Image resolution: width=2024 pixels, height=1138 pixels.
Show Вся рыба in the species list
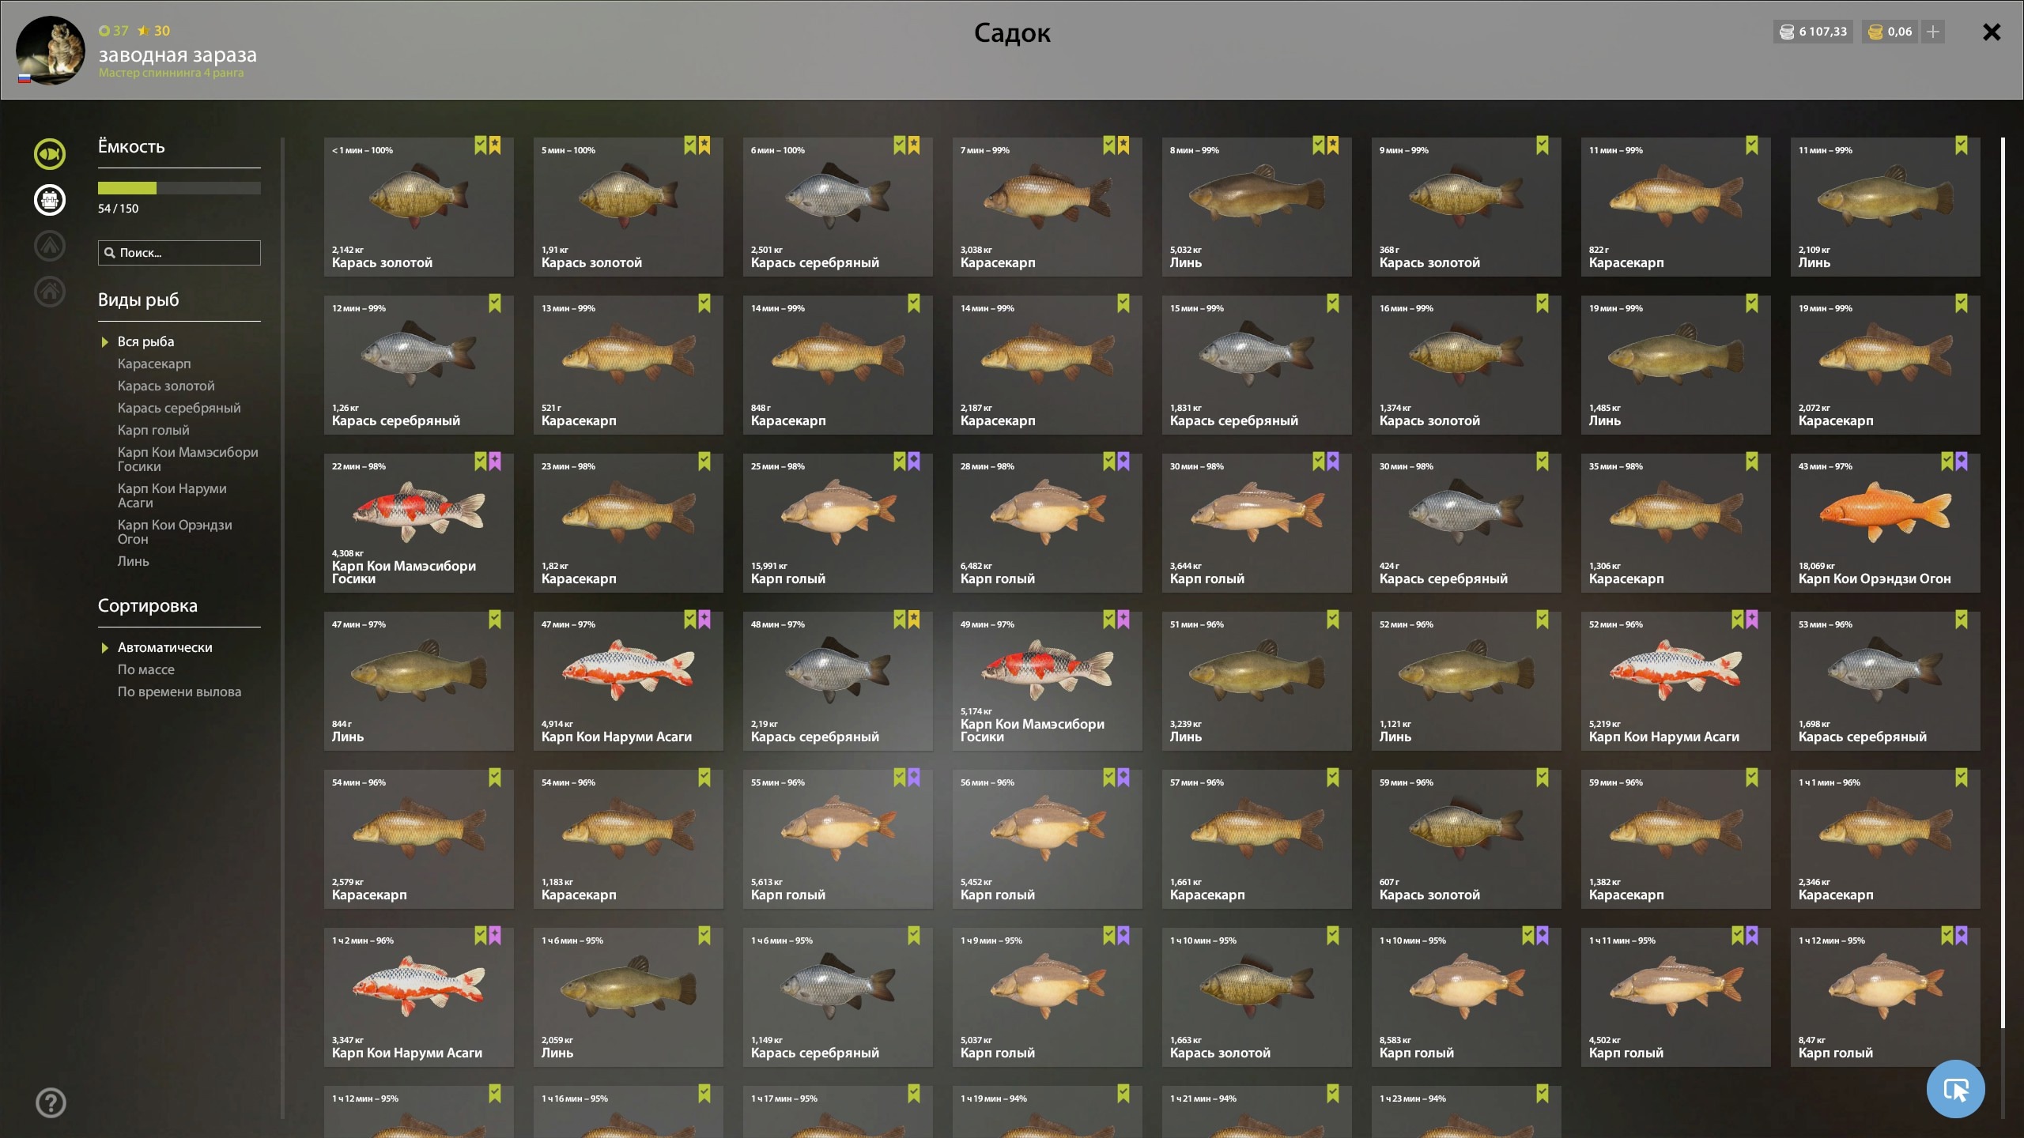click(145, 341)
